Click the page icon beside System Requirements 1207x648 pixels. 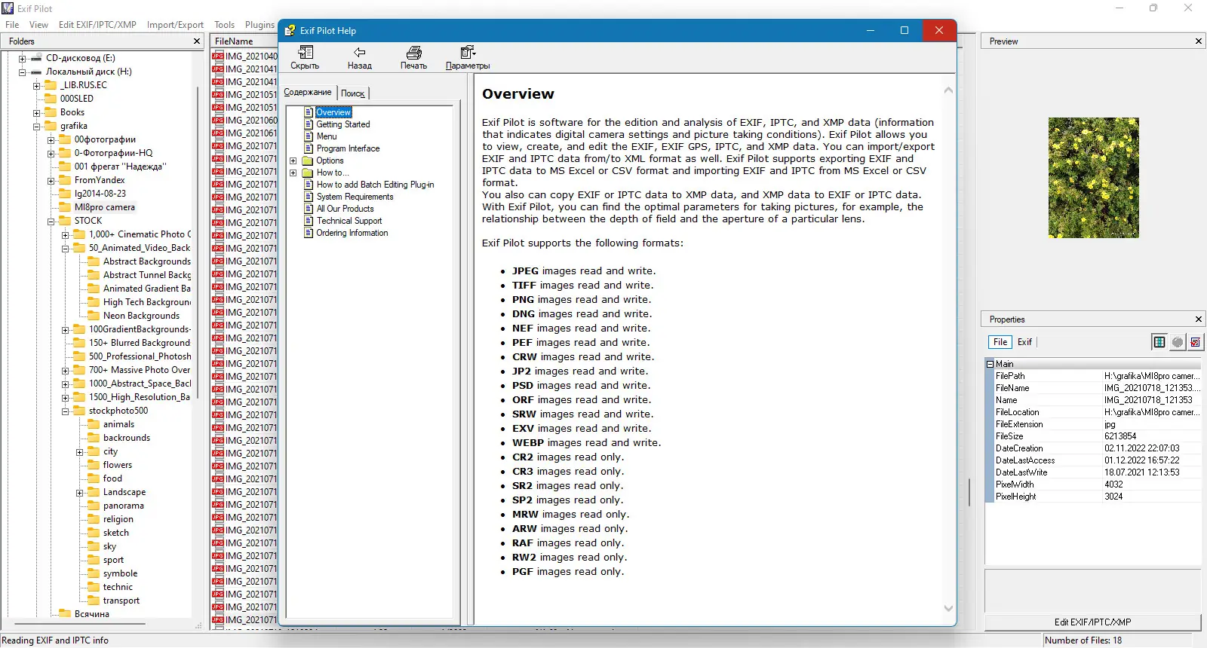pyautogui.click(x=309, y=197)
